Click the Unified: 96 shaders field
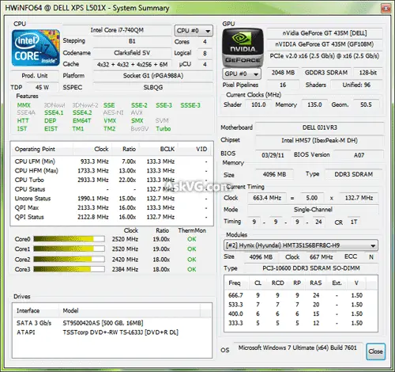Image resolution: width=395 pixels, height=372 pixels. tap(356, 85)
